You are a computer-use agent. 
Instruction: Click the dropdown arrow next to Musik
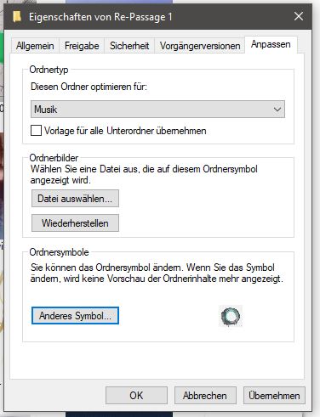[x=277, y=110]
